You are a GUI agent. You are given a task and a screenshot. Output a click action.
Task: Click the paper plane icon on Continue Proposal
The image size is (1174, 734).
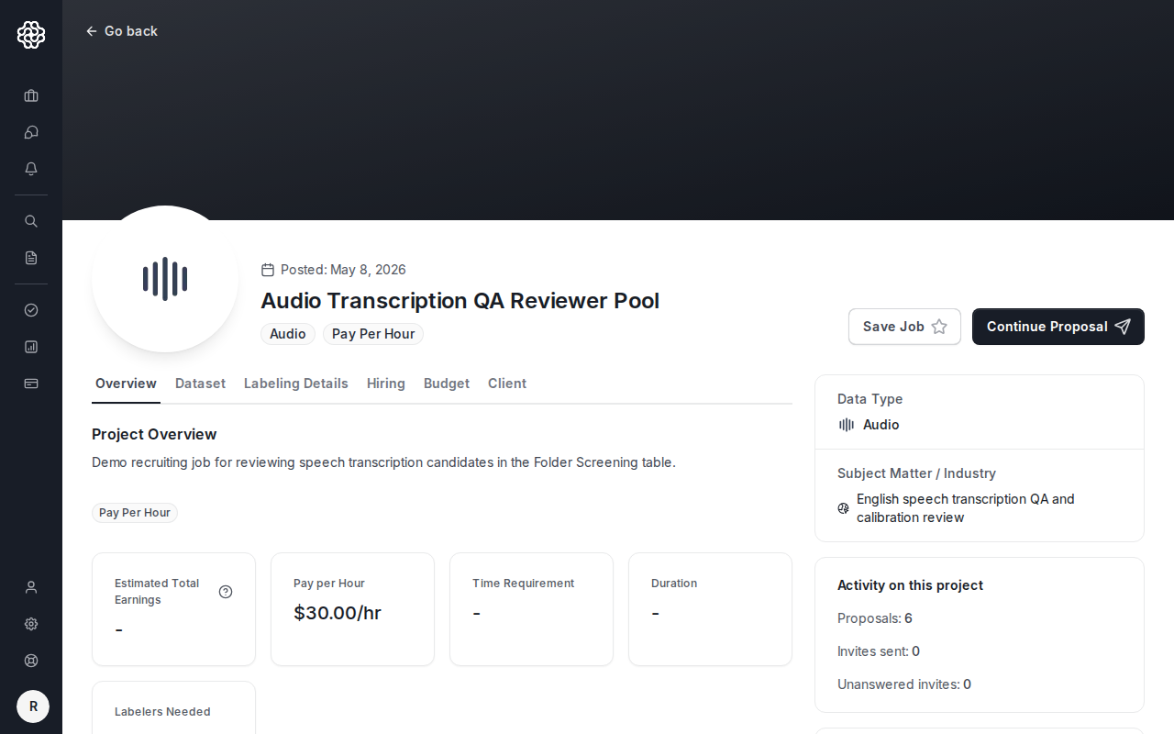[x=1123, y=327]
